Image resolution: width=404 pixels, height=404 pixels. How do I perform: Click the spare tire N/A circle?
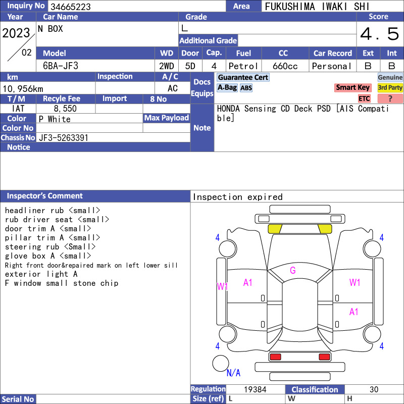221,363
